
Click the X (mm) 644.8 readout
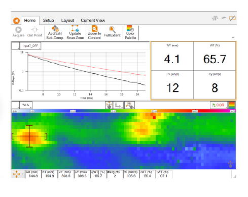[33, 174]
